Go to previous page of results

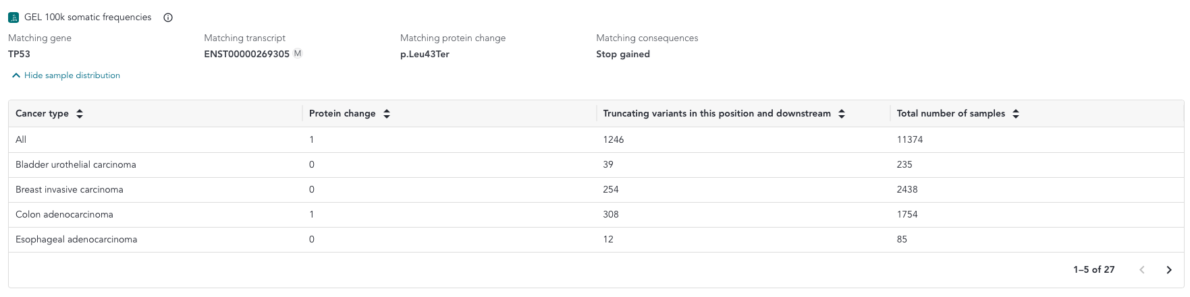1142,269
